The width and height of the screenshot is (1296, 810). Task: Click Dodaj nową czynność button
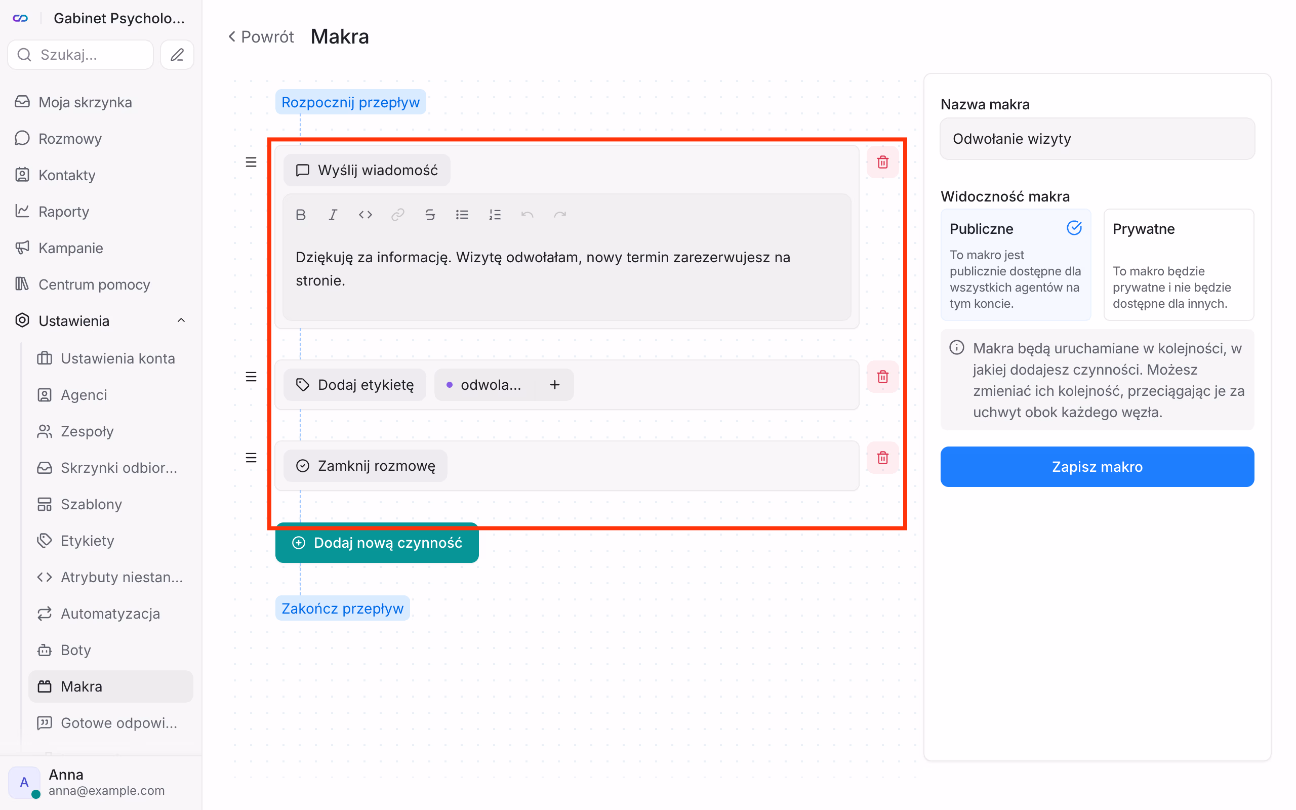click(x=377, y=543)
